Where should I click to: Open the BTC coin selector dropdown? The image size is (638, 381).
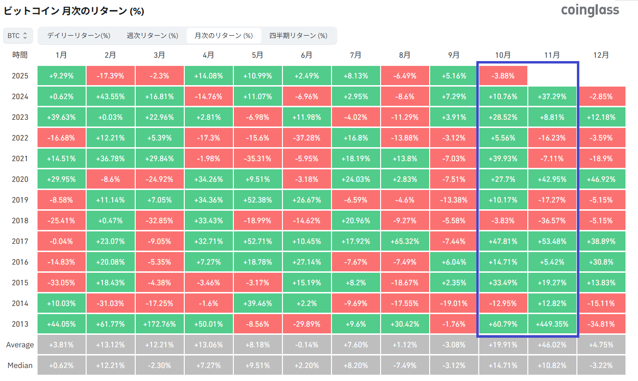(x=18, y=35)
